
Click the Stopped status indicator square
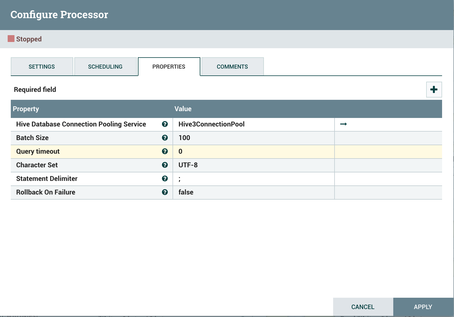click(x=10, y=39)
